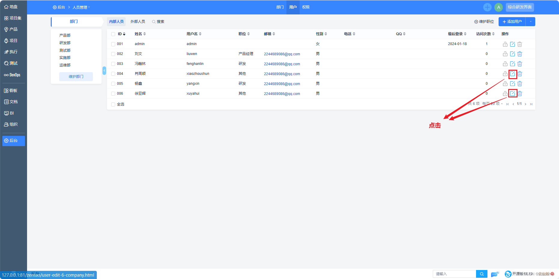The width and height of the screenshot is (559, 279).
Task: Open 人员管理 breadcrumb dropdown
Action: click(81, 7)
